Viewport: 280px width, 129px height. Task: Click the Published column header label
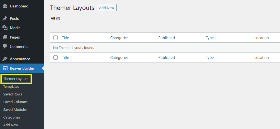(167, 38)
